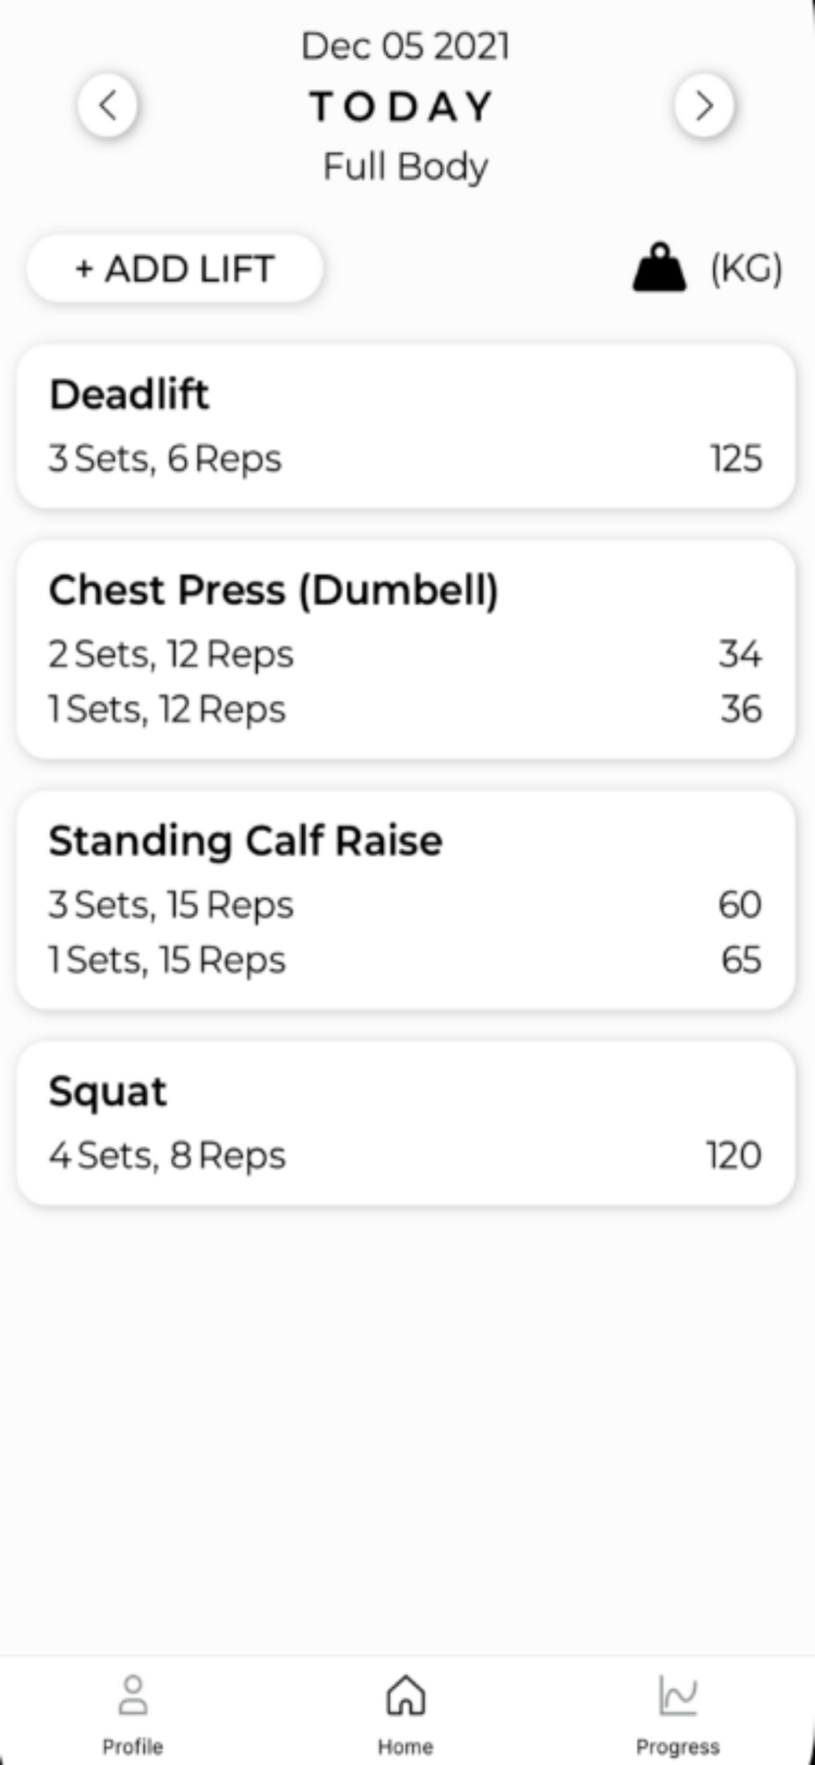Tap the Full Body workout title
The width and height of the screenshot is (815, 1765).
coord(406,167)
